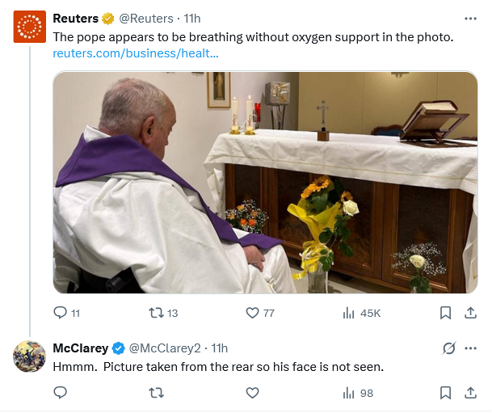Open more options on Reuters tweet
The width and height of the screenshot is (492, 413).
tap(470, 18)
